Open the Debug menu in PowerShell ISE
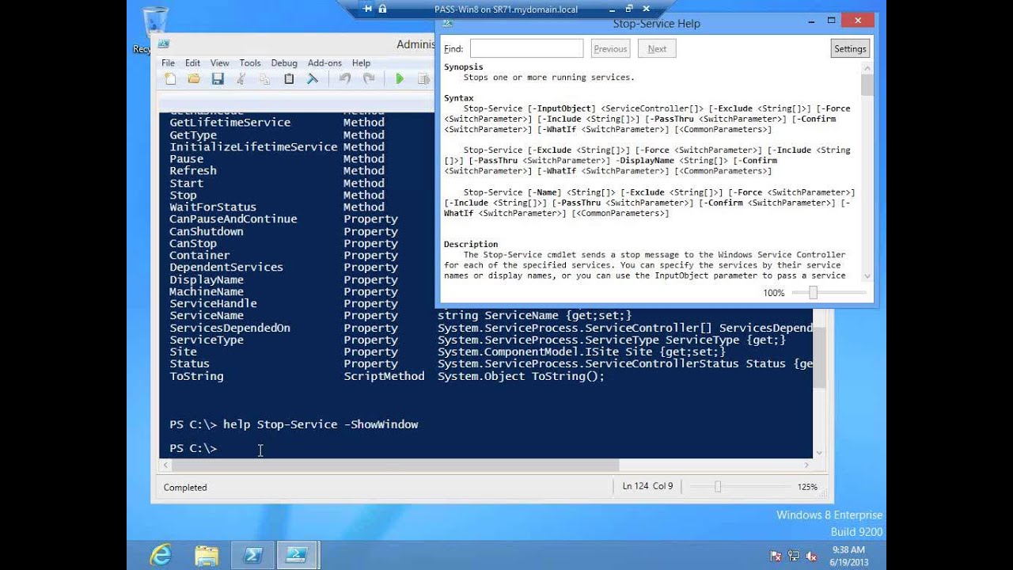The width and height of the screenshot is (1013, 570). [284, 63]
